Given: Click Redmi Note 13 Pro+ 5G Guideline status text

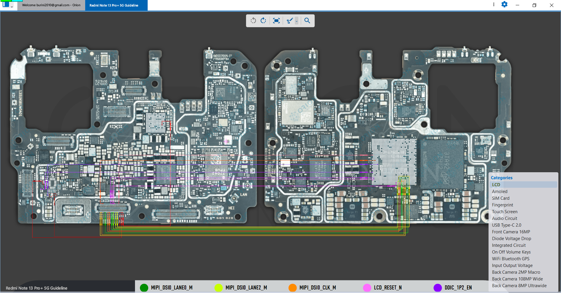Looking at the screenshot, I should coord(37,288).
